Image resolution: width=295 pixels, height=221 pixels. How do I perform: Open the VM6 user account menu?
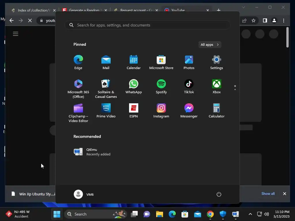[x=84, y=194]
